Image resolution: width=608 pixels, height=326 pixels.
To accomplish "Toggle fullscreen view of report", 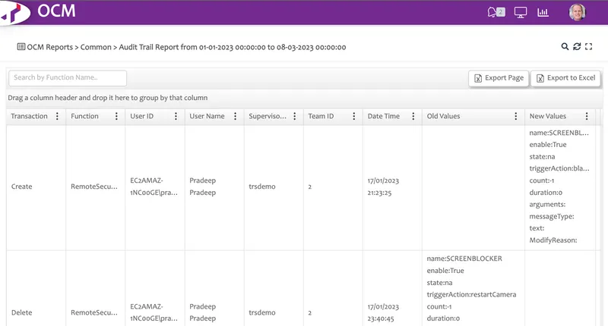I will coord(588,47).
